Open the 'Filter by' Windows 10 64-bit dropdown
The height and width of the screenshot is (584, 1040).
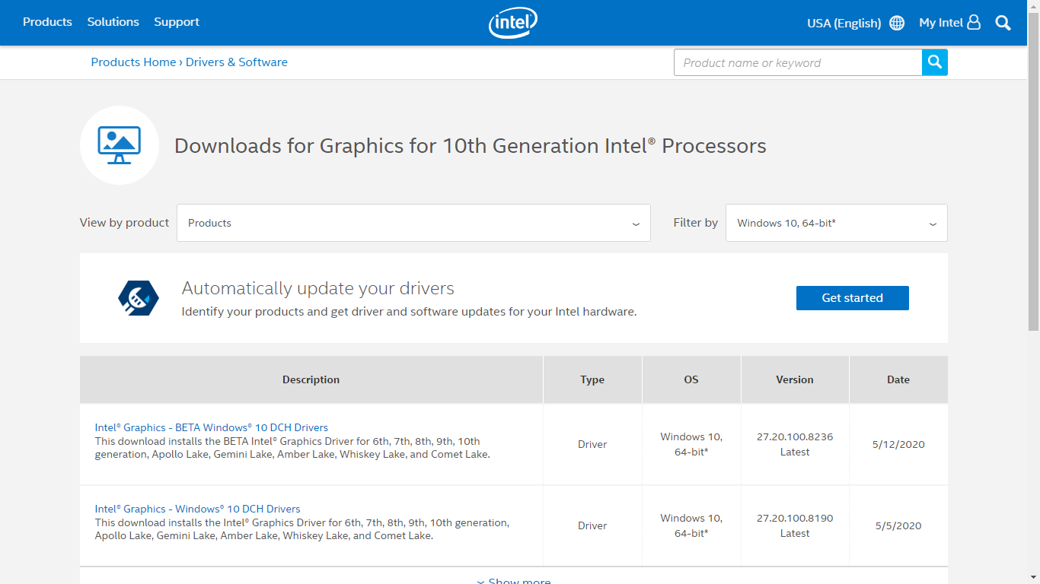pos(836,222)
